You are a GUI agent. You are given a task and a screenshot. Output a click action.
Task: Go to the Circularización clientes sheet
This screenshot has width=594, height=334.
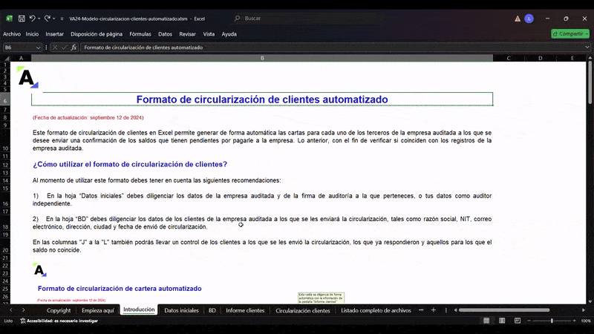303,310
